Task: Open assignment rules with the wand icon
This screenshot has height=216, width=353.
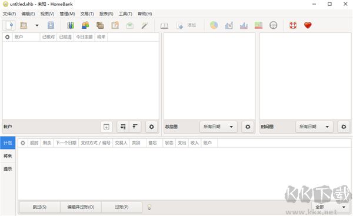Action: tap(145, 25)
